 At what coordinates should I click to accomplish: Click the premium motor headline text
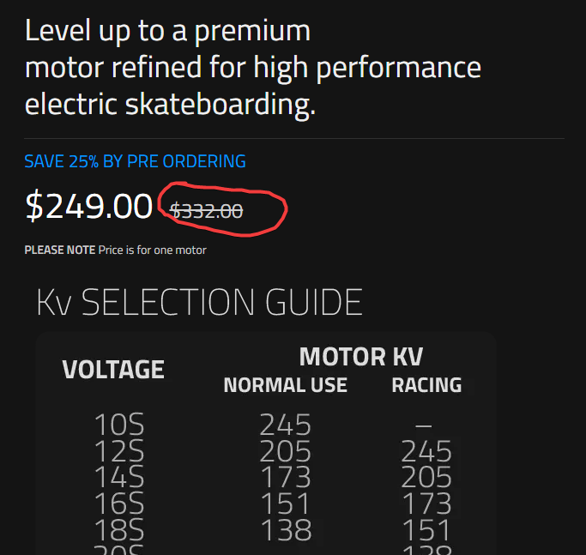coord(252,67)
